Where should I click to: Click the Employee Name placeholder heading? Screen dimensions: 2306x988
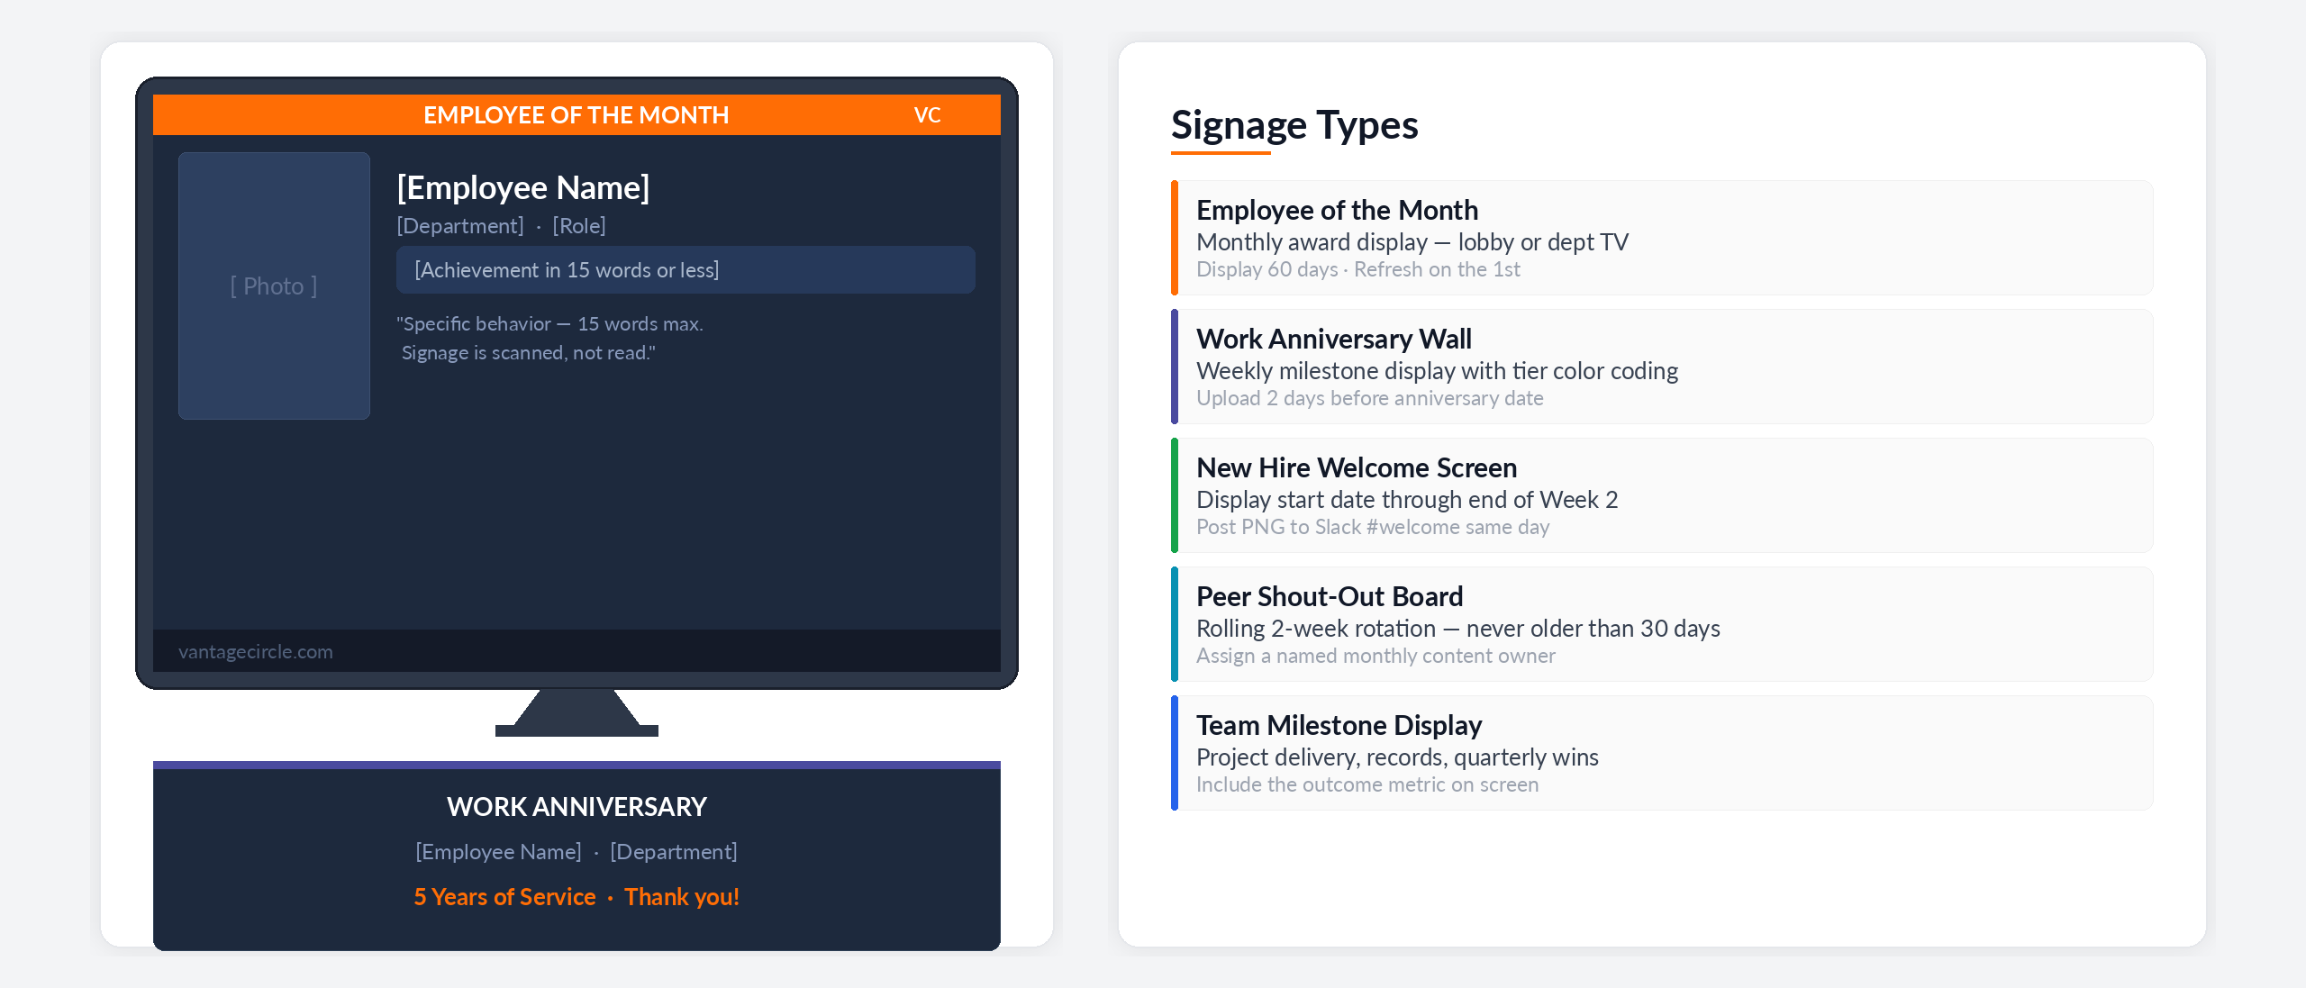(523, 187)
